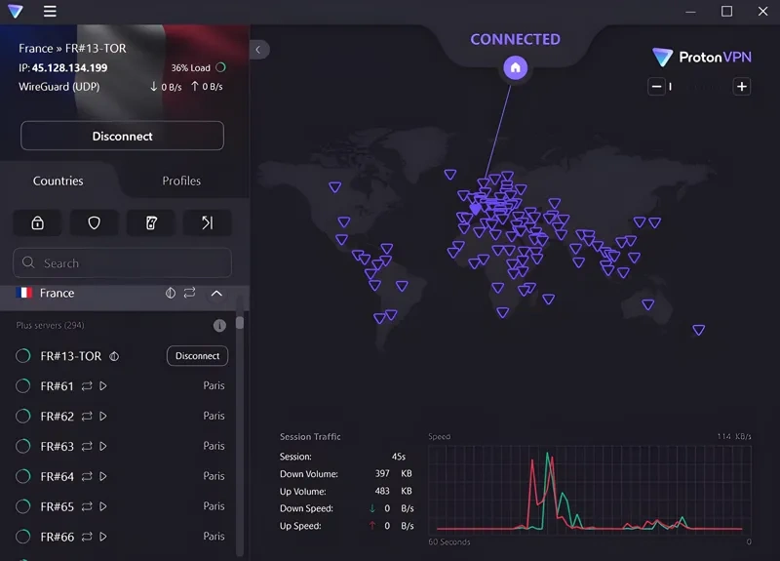
Task: Click the Proton VPN logo in title bar
Action: pos(16,11)
